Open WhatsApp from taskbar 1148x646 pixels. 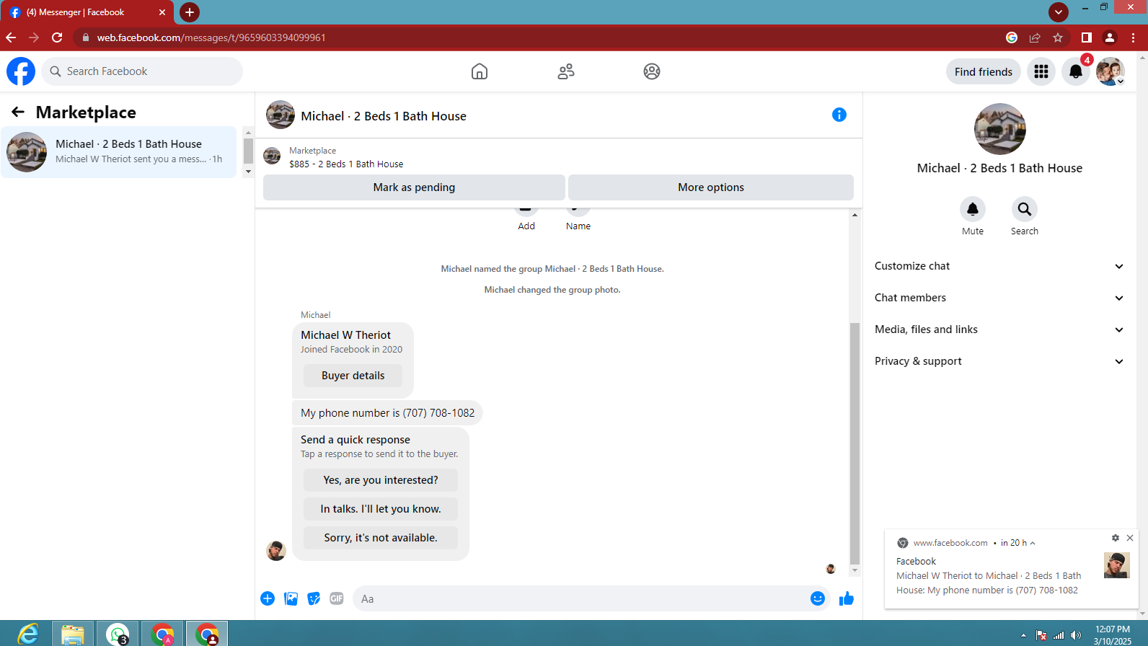pyautogui.click(x=118, y=634)
